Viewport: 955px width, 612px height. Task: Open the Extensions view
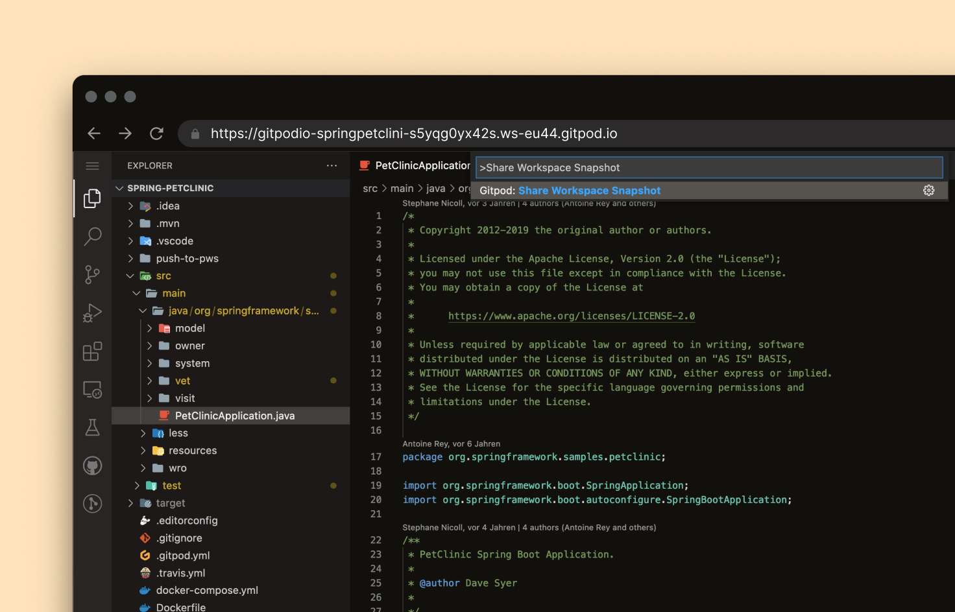click(x=92, y=351)
